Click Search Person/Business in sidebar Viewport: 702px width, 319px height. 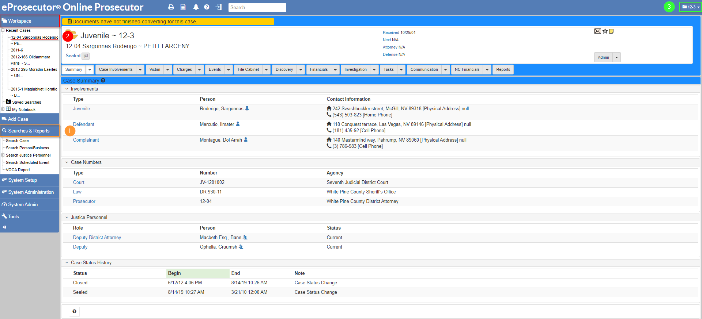click(27, 148)
